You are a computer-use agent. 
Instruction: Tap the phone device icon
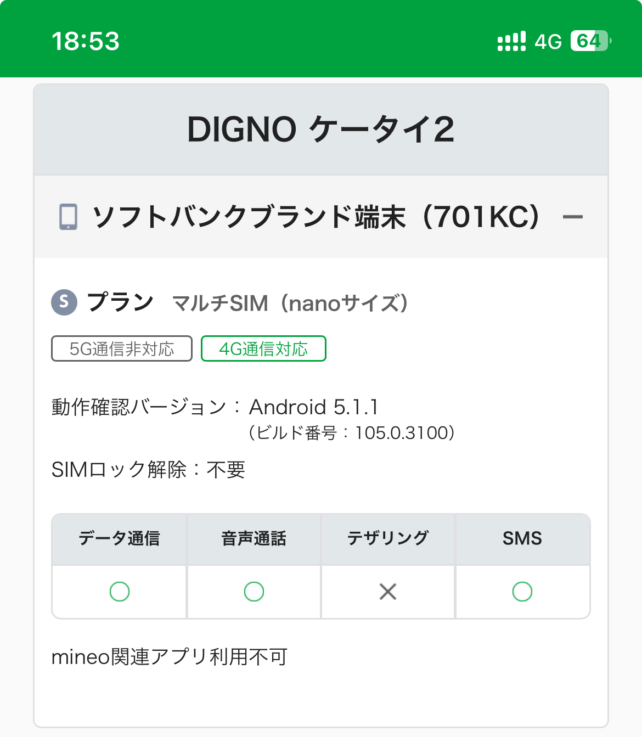69,217
